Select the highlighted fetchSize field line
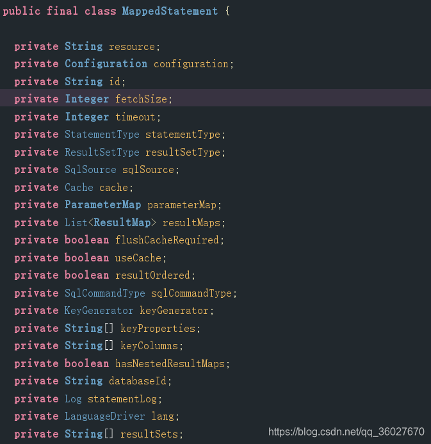 pos(215,98)
